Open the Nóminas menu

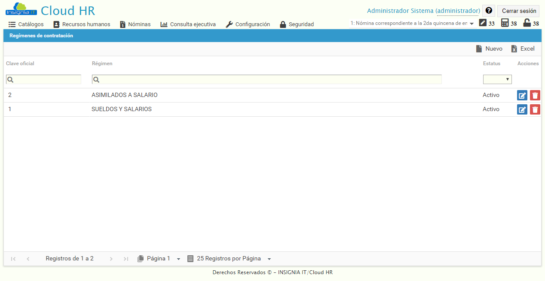tap(135, 24)
